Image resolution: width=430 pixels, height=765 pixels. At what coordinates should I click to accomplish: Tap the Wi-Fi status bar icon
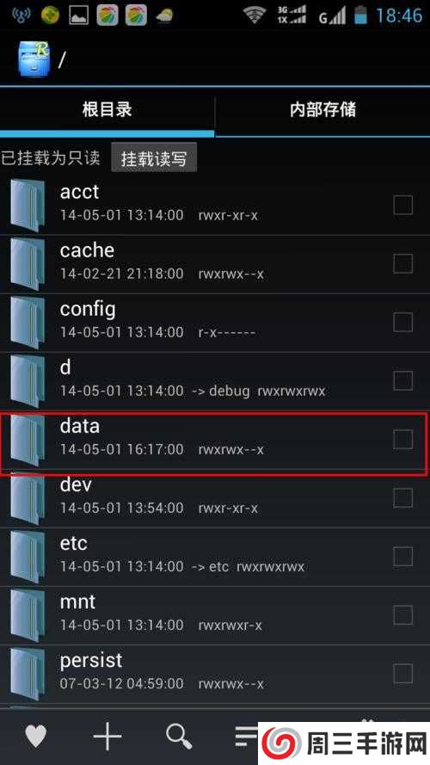click(x=254, y=15)
